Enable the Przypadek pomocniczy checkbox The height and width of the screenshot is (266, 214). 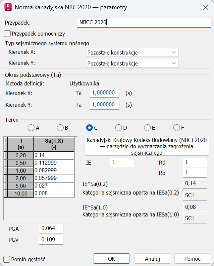[x=7, y=34]
